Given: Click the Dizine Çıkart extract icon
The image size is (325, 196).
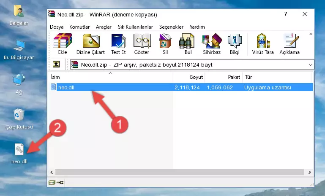Looking at the screenshot, I should click(x=90, y=44).
